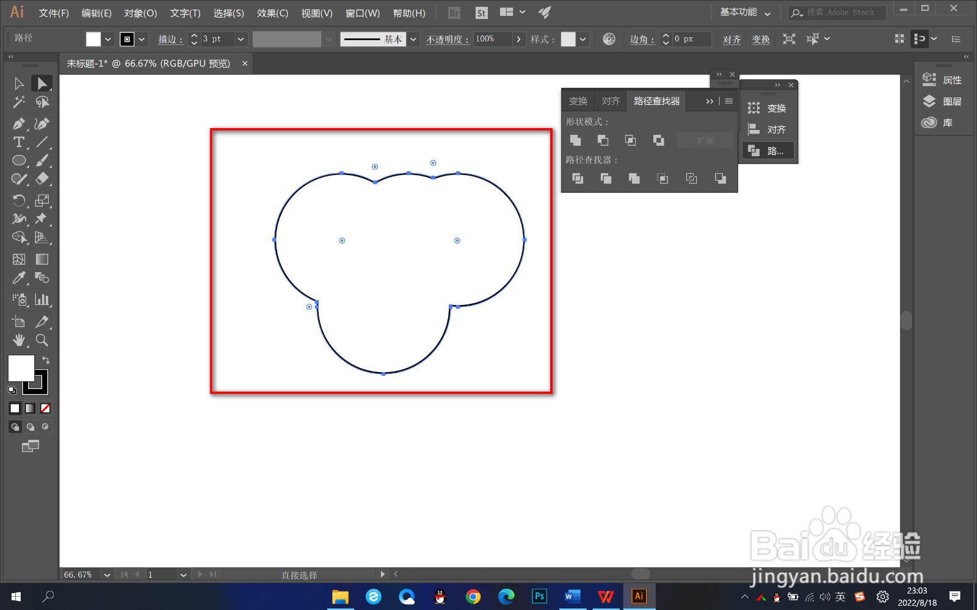Open 属性 properties panel
977x610 pixels.
pyautogui.click(x=942, y=80)
